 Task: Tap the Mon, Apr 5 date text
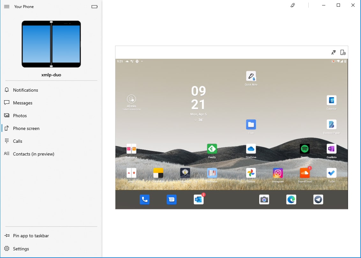pyautogui.click(x=198, y=114)
